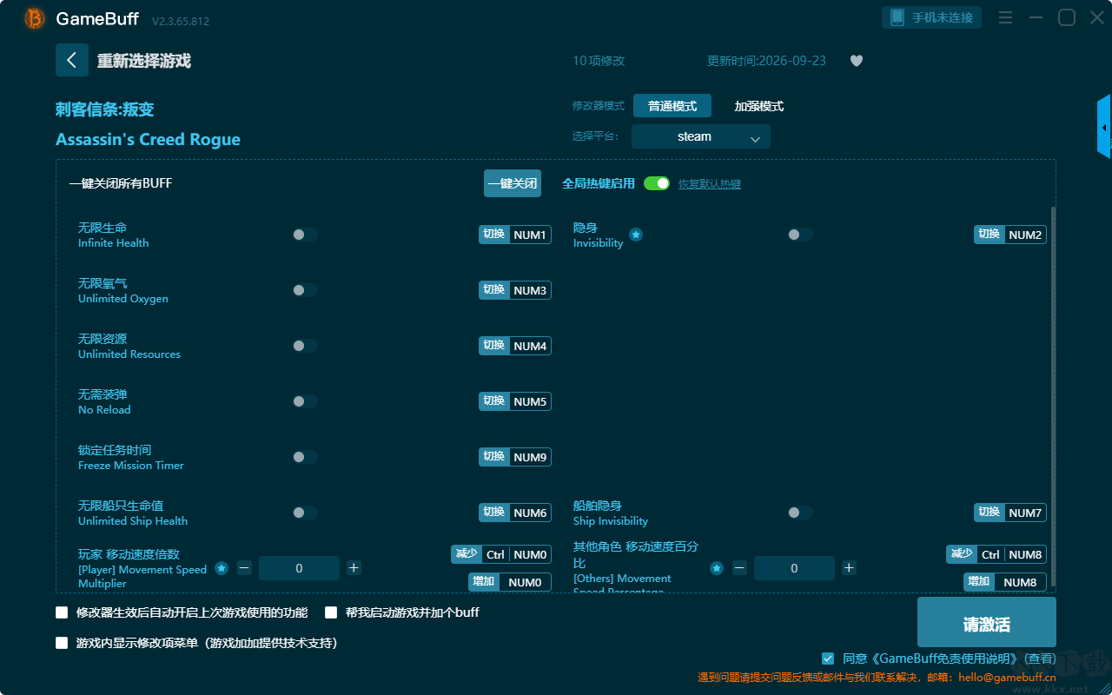Click the 刺客信条:叛变 game name
The width and height of the screenshot is (1112, 695).
pyautogui.click(x=105, y=109)
